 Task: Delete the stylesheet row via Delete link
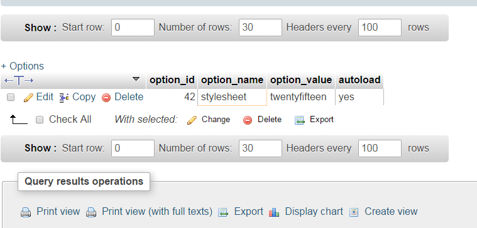click(x=129, y=97)
